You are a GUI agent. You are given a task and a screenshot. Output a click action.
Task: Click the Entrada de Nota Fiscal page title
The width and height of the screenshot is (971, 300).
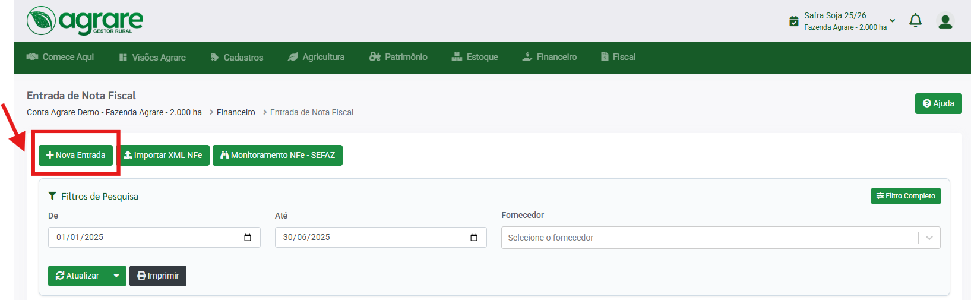pyautogui.click(x=81, y=96)
